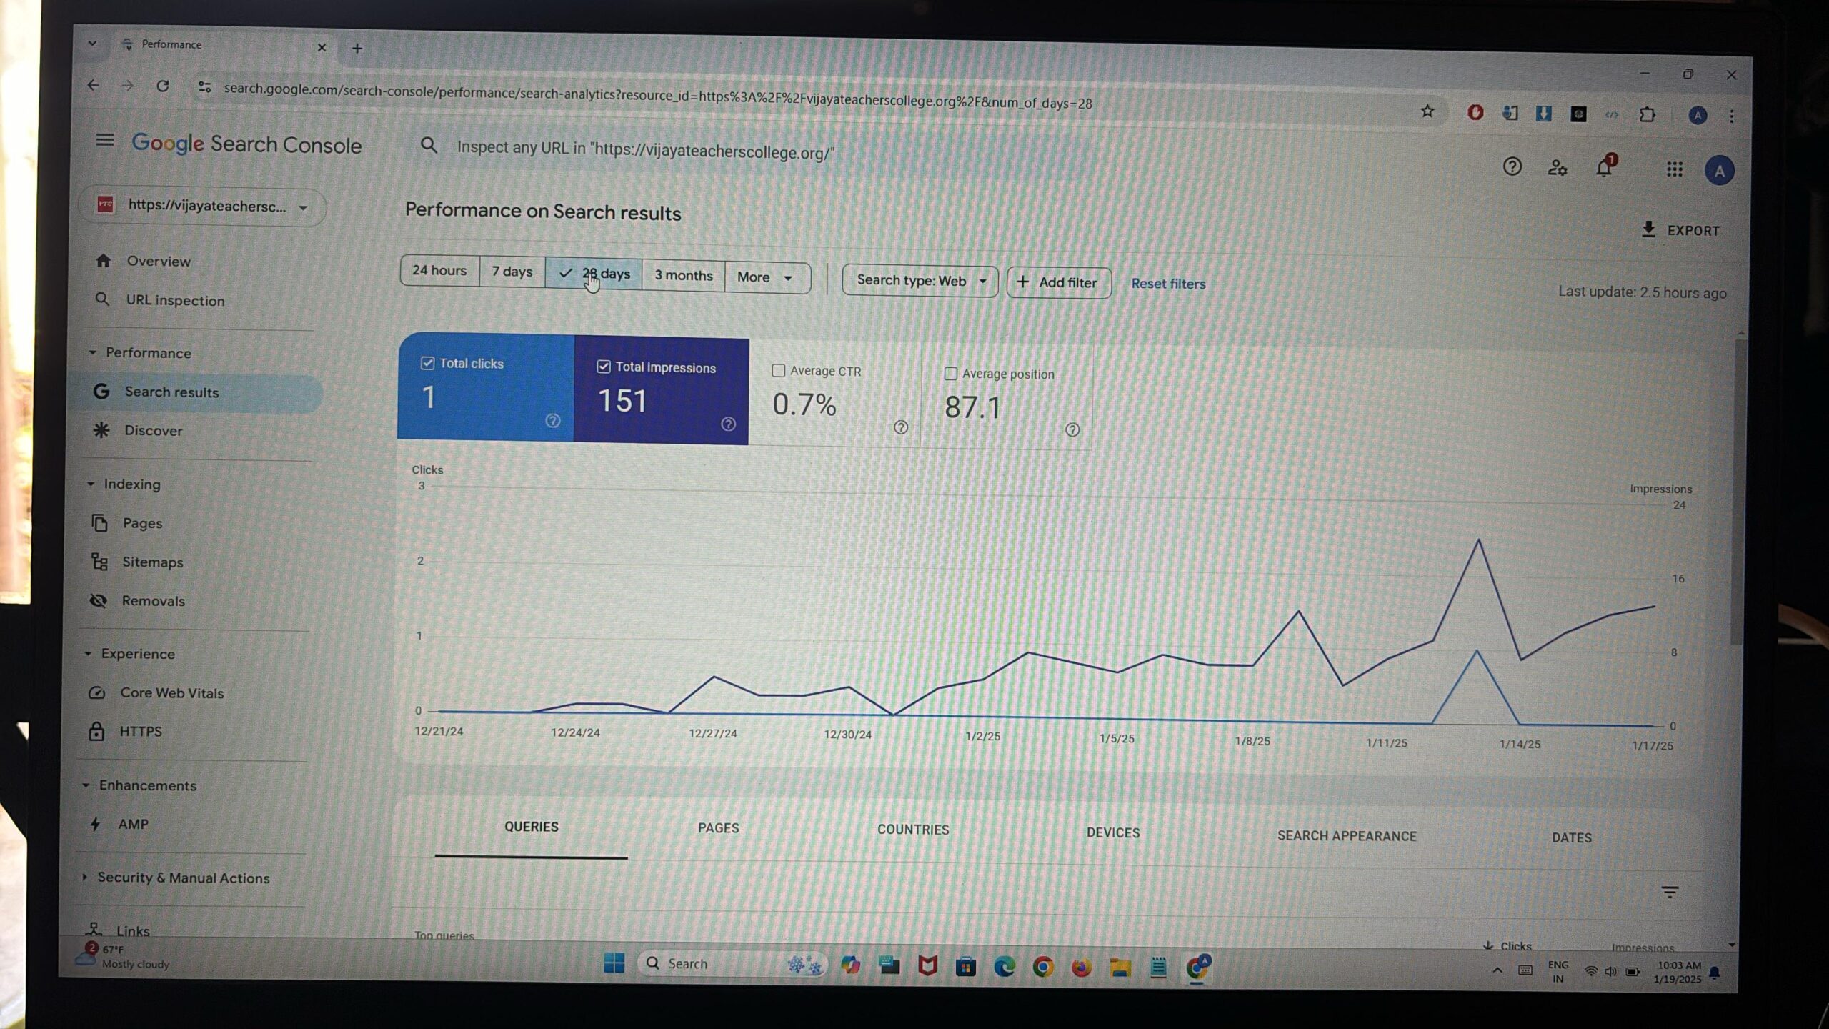Click the Chrome three-dot menu
Viewport: 1829px width, 1029px height.
tap(1731, 116)
